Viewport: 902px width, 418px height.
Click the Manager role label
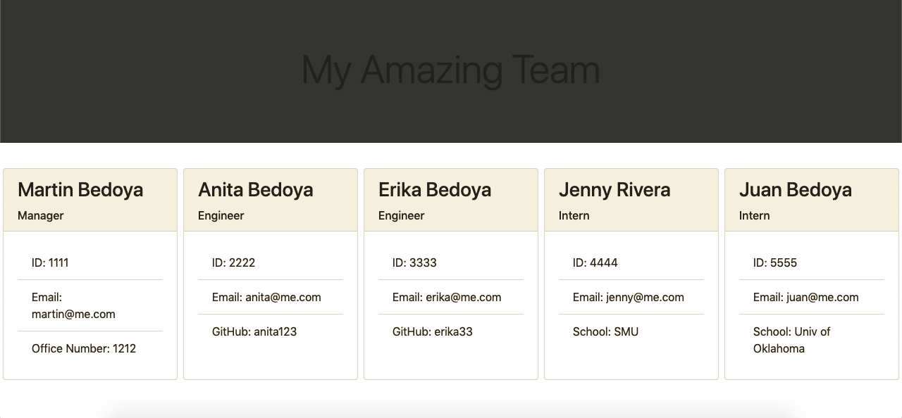41,215
